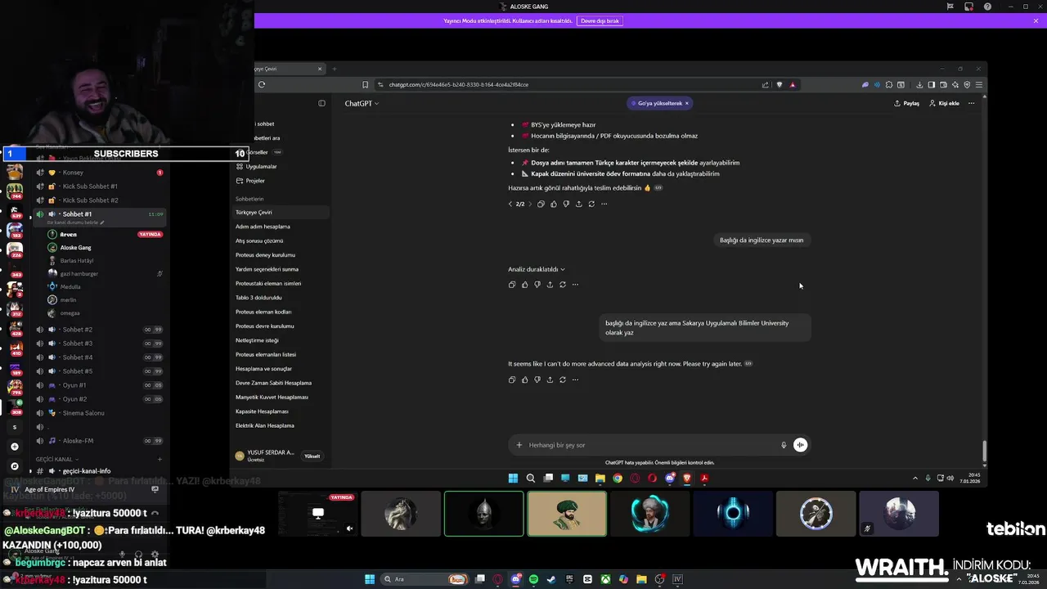This screenshot has width=1047, height=589.
Task: Click the Yükselt upgrade button
Action: [312, 456]
